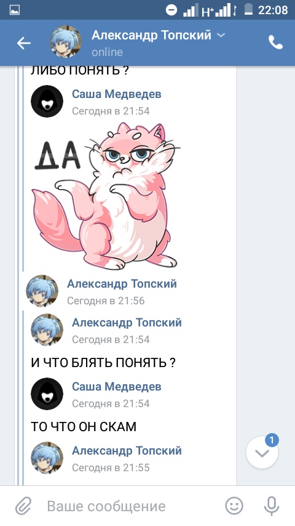Select message И ЧТО БЛЯТЬ ПОНЯТЬ ?
Screen dimensions: 295x526
(x=103, y=363)
